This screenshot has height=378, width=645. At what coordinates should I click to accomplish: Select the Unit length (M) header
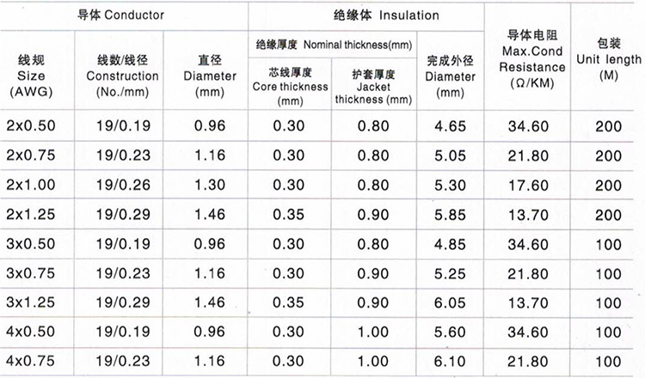[609, 59]
